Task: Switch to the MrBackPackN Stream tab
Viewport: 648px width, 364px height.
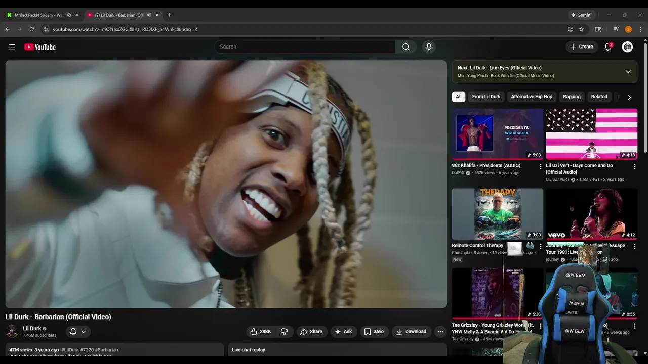Action: coord(39,15)
